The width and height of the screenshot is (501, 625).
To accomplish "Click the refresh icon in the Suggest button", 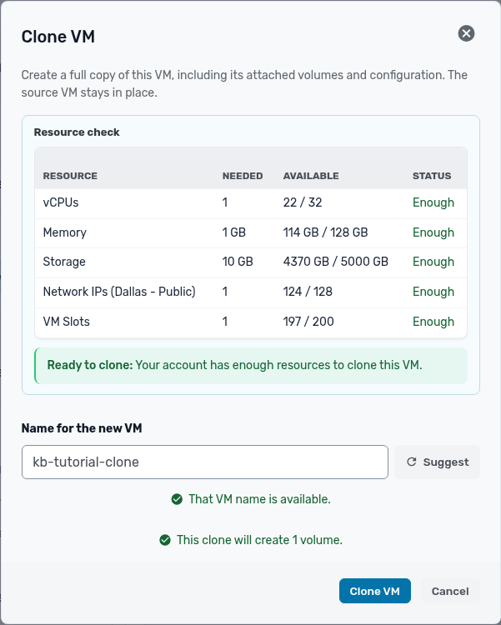I will coord(411,462).
